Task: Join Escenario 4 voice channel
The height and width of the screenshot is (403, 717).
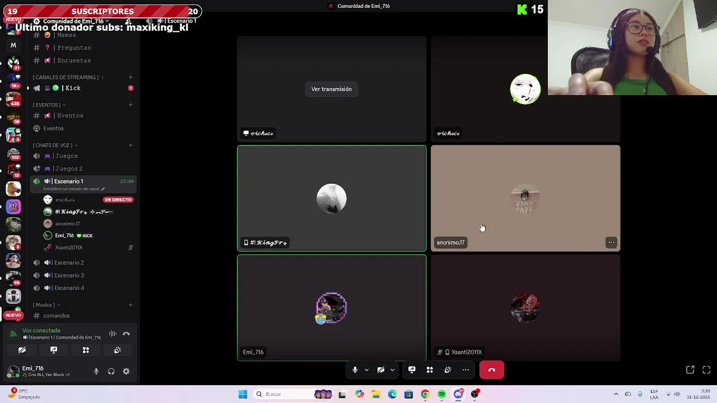Action: point(82,288)
